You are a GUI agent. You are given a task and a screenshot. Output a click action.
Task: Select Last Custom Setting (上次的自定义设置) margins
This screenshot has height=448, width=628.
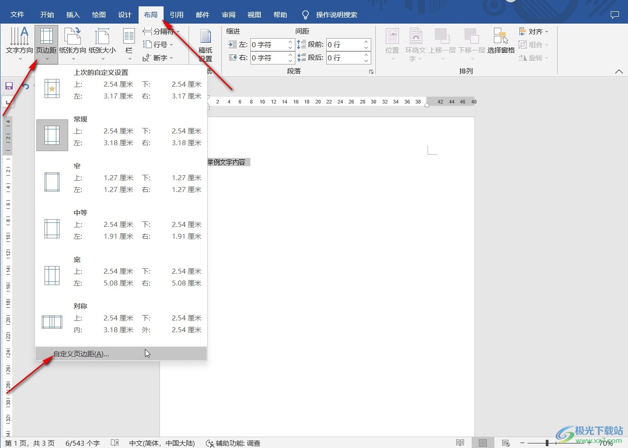pos(121,88)
